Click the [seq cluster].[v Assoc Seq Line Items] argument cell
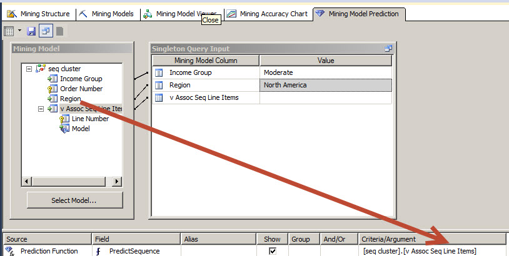The height and width of the screenshot is (256, 509). pos(431,251)
